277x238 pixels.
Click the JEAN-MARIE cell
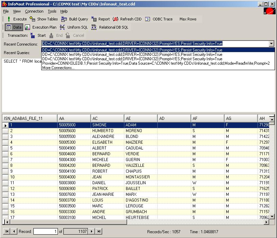[x=107, y=194]
